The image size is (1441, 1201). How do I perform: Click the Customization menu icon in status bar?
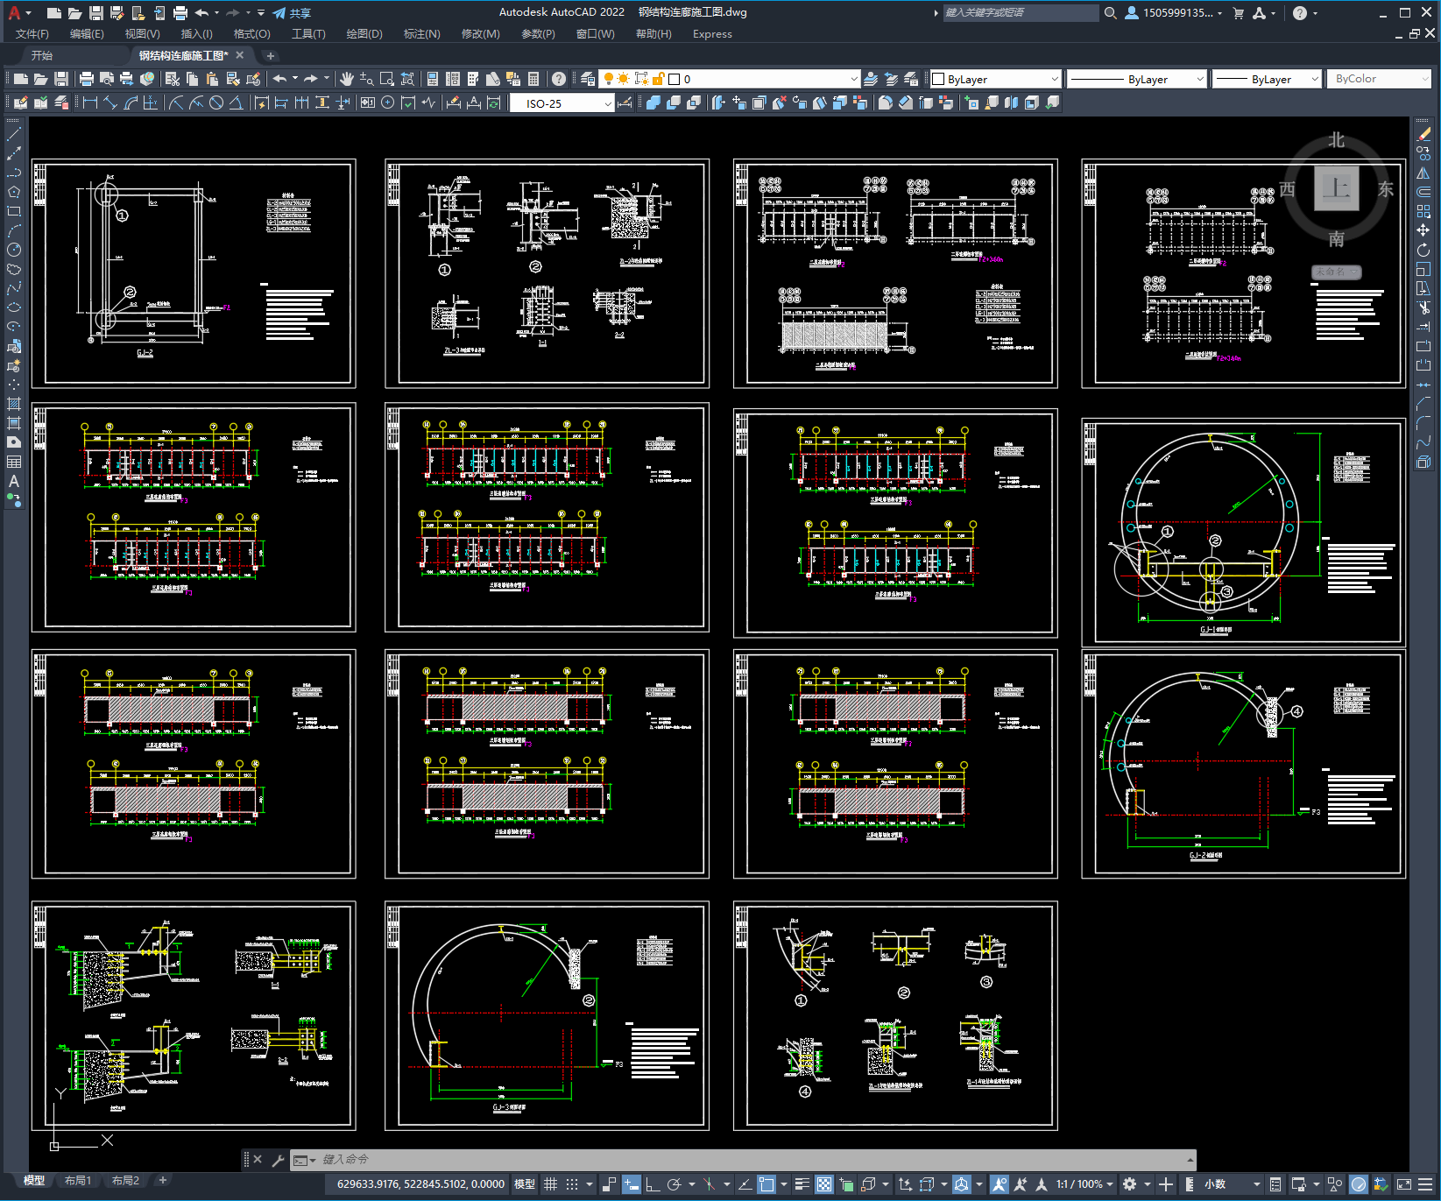[1425, 1184]
